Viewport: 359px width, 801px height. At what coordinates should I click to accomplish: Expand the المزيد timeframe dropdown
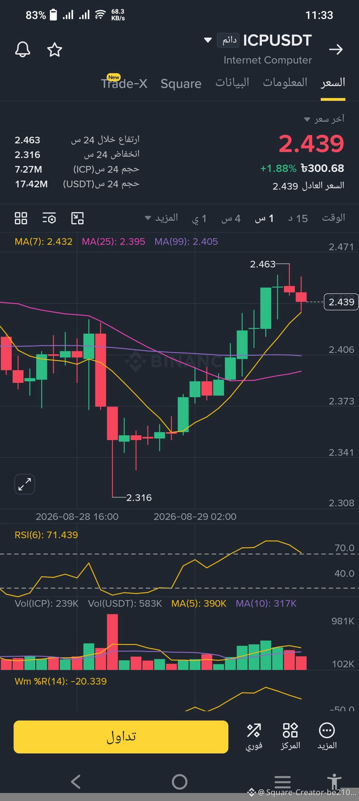click(x=162, y=218)
